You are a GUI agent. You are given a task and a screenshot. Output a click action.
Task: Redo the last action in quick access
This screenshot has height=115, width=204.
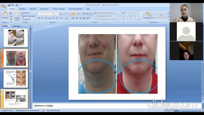tap(17, 5)
